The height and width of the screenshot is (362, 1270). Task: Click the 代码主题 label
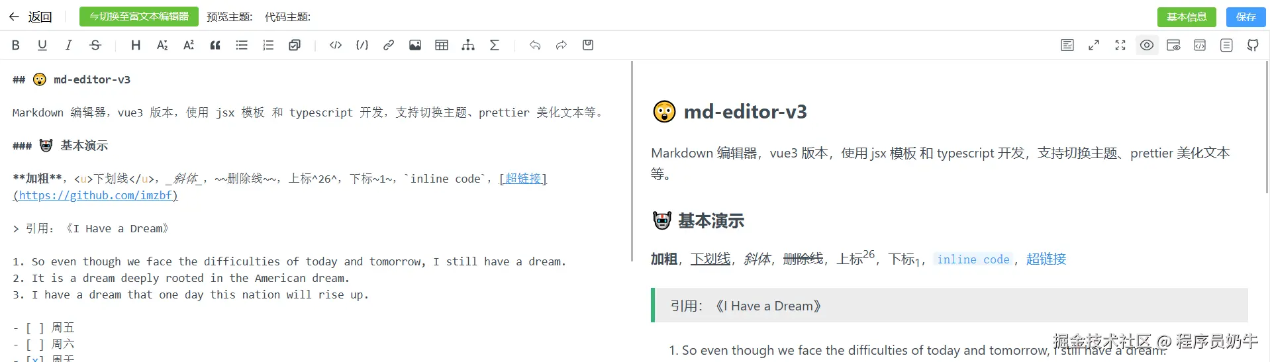pyautogui.click(x=287, y=17)
